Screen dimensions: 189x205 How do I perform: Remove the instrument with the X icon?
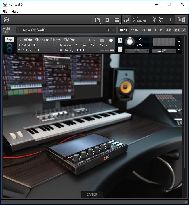point(179,38)
